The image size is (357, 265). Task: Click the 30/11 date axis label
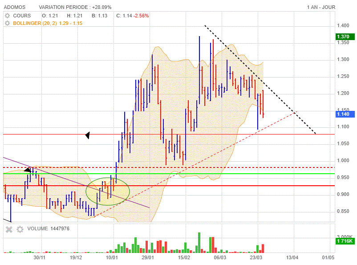pos(39,258)
